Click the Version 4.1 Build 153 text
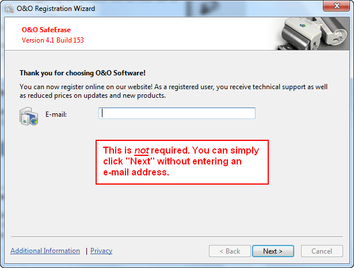354x268 pixels. pos(52,40)
